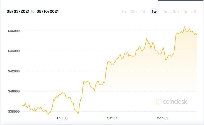This screenshot has height=125, width=204.
Task: Click the $42000 price axis label
Action: tap(14, 71)
